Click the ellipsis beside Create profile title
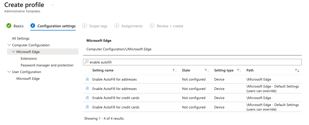Viewport: 309px width, 125px height. pos(53,5)
